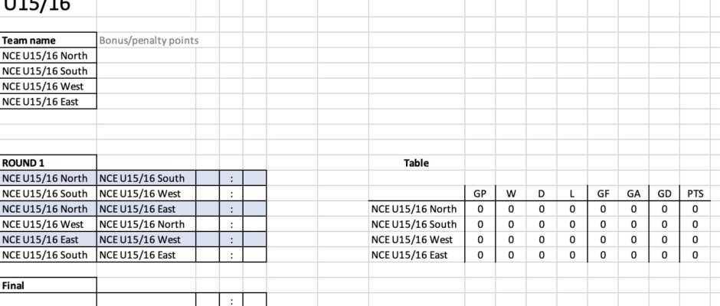This screenshot has width=720, height=306.
Task: Select the PTS column header
Action: [x=695, y=194]
